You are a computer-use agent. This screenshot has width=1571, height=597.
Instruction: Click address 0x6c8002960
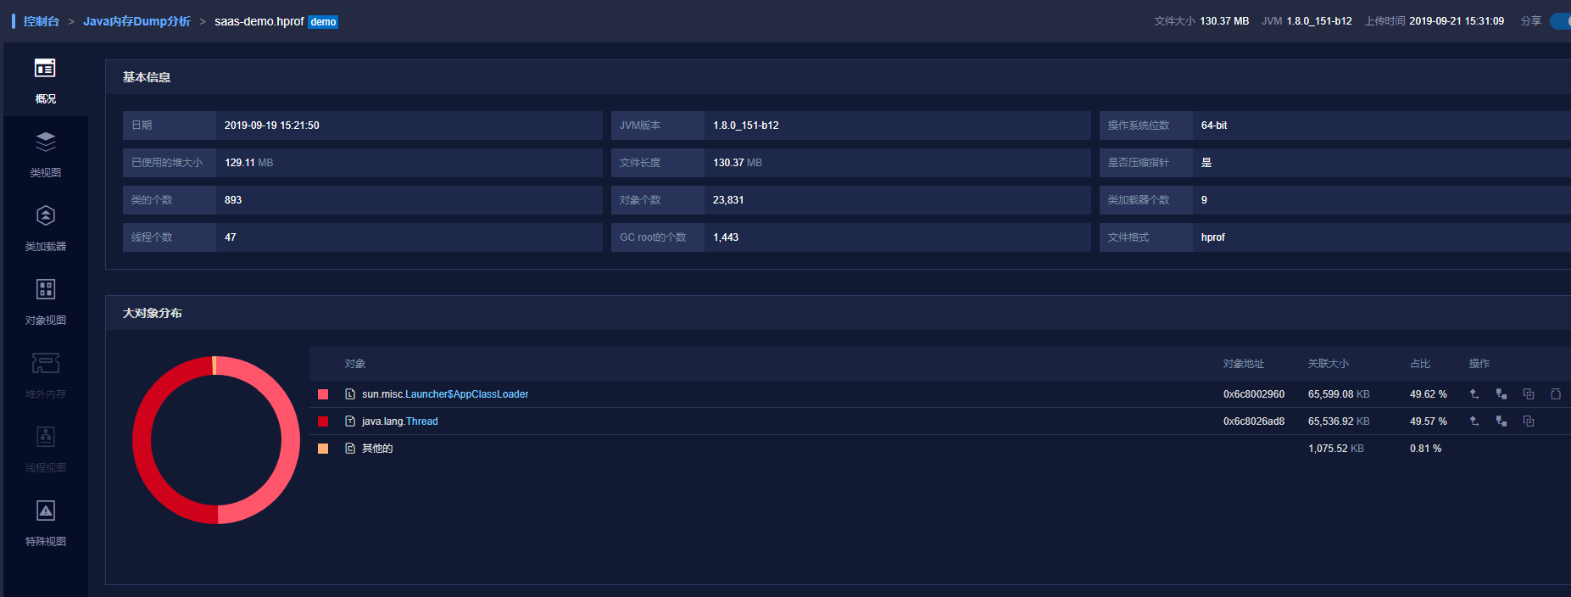1254,394
